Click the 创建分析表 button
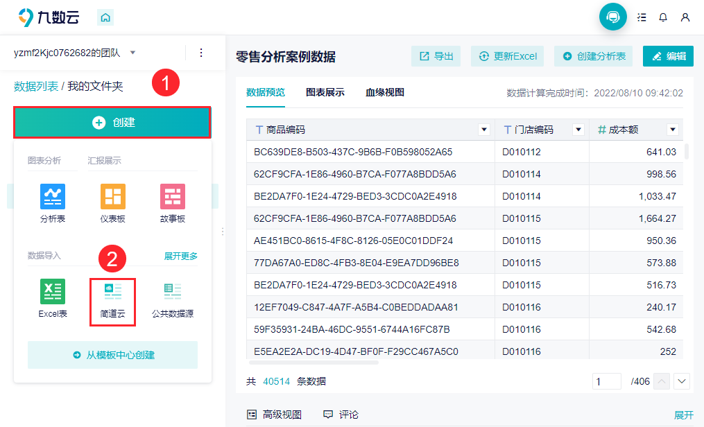Screen dimensions: 704x427 coord(593,56)
